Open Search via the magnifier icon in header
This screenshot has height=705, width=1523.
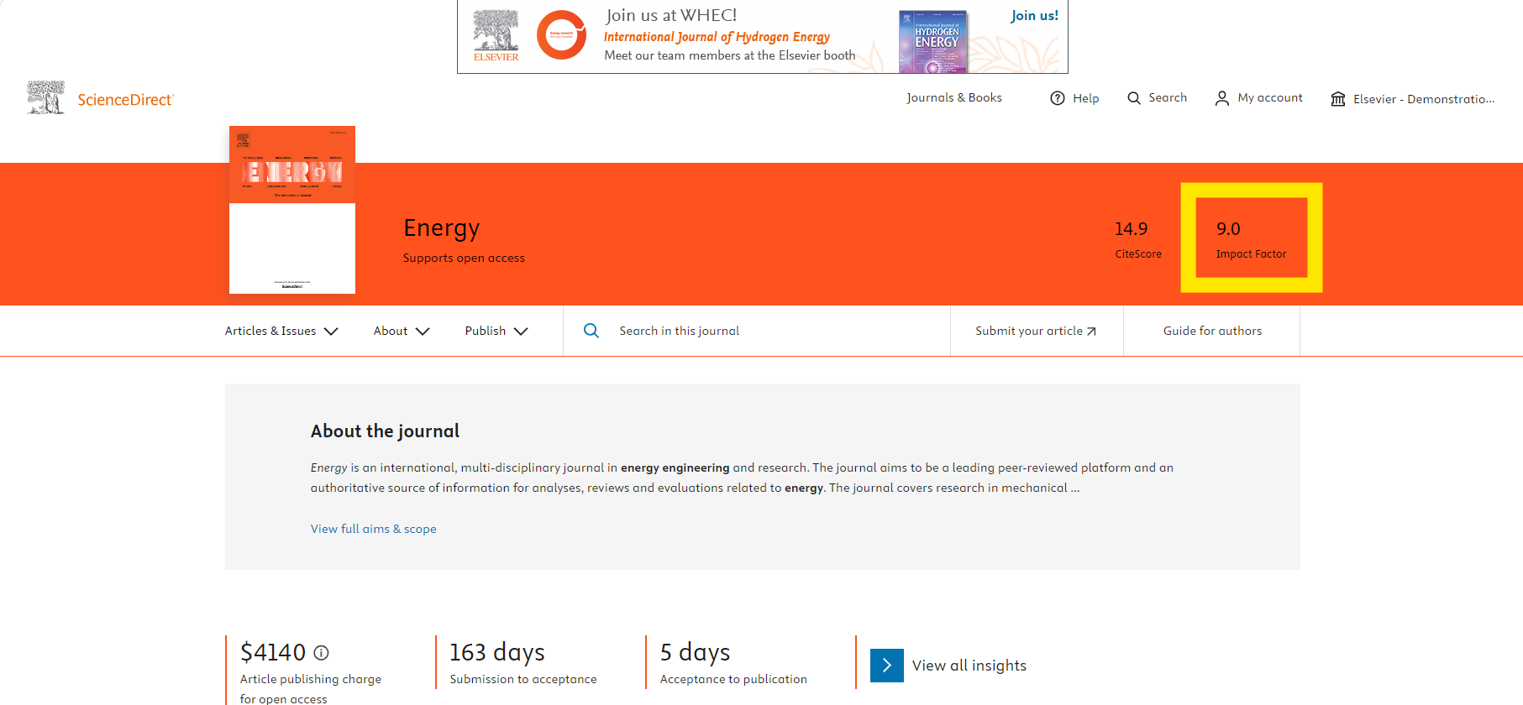(1134, 98)
